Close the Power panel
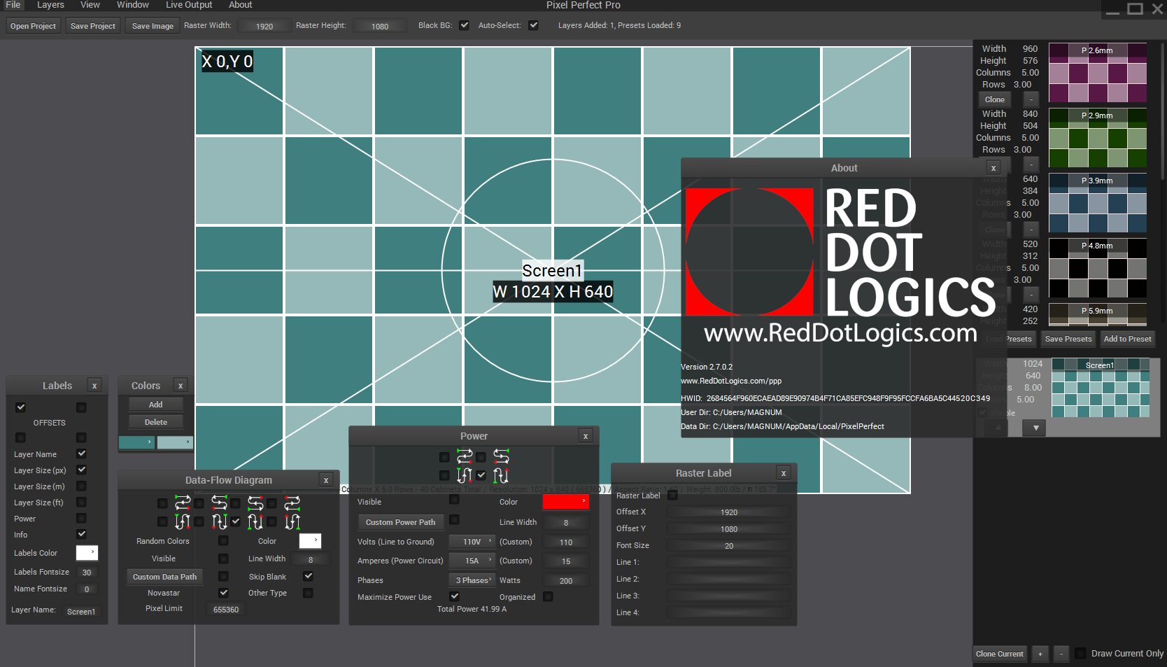The height and width of the screenshot is (667, 1167). pyautogui.click(x=586, y=436)
